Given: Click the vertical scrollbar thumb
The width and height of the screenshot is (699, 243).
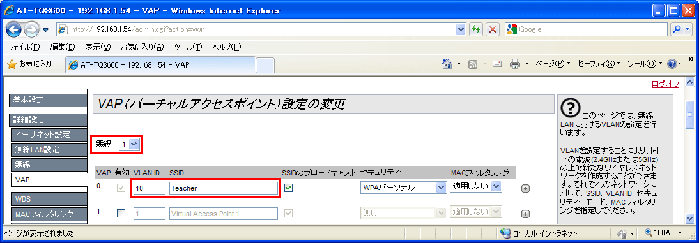Looking at the screenshot, I should click(x=689, y=114).
